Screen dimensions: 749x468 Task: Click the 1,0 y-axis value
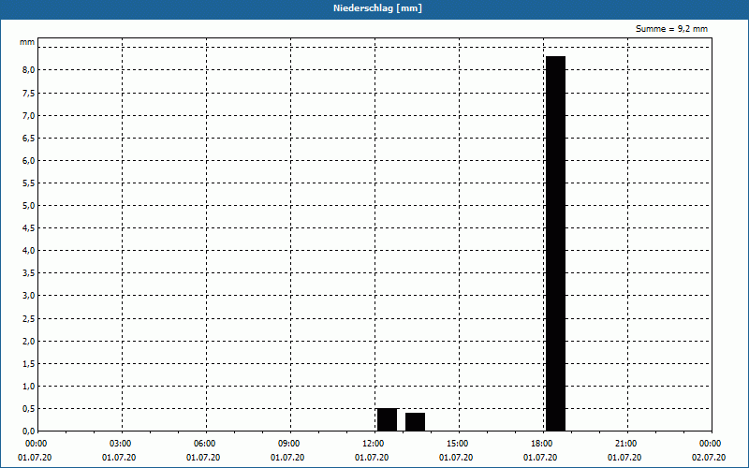click(29, 386)
